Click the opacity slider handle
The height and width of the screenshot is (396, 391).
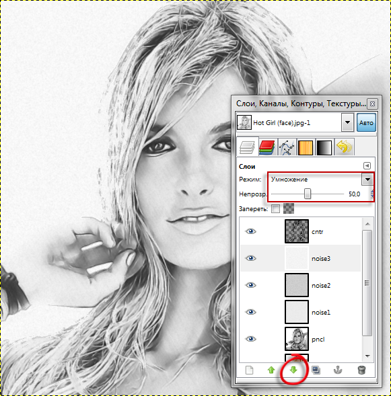click(x=308, y=194)
